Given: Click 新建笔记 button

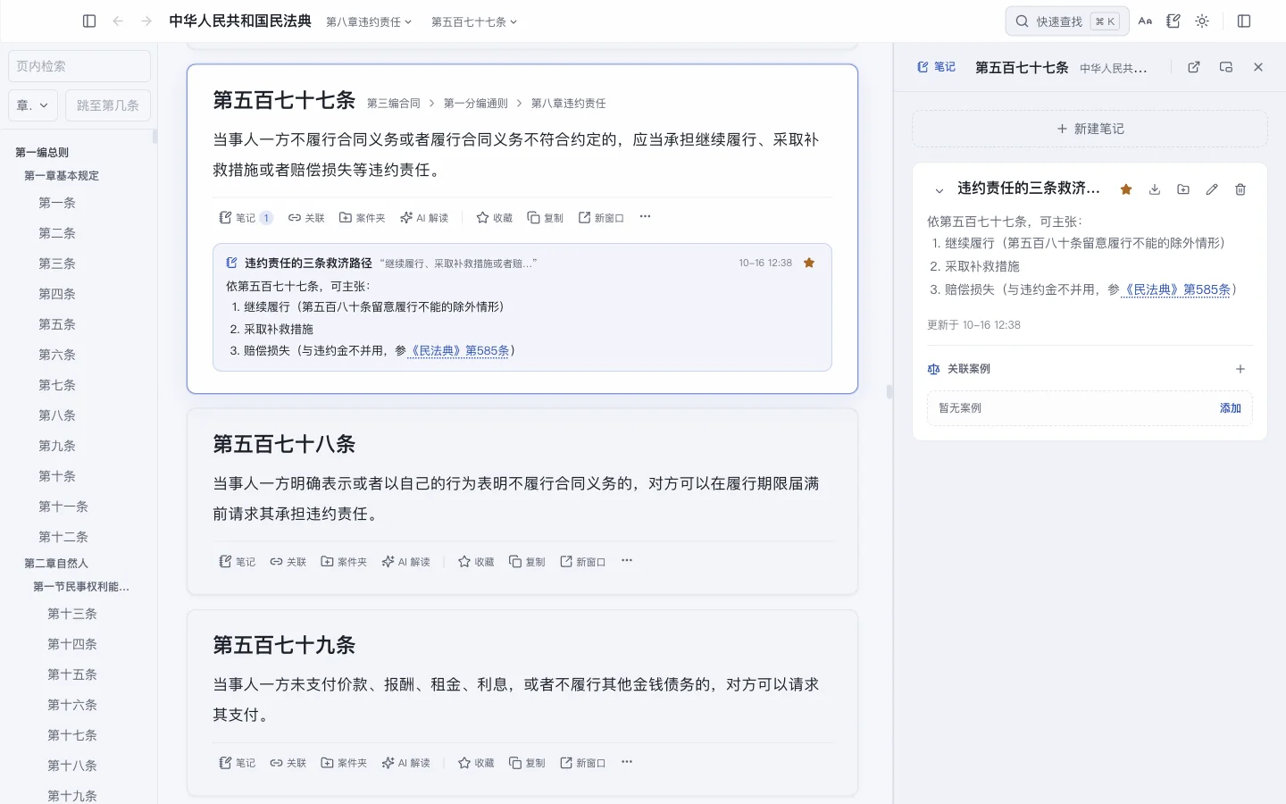Looking at the screenshot, I should [x=1090, y=129].
